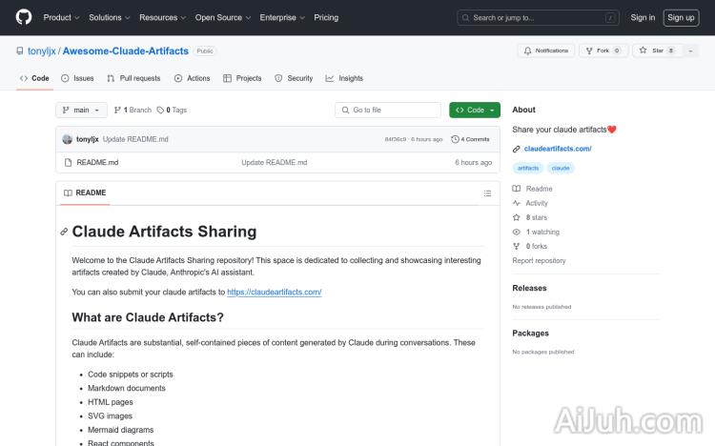
Task: Open the Awesome-Claude-Artifacts repository link
Action: click(126, 51)
